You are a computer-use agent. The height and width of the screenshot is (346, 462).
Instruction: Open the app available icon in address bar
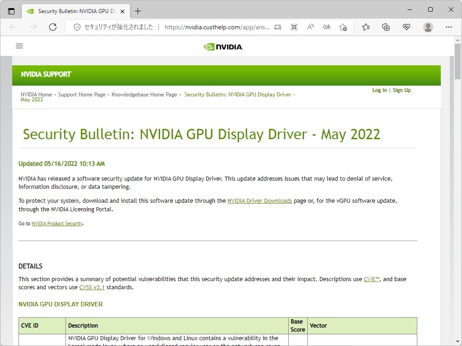[278, 27]
